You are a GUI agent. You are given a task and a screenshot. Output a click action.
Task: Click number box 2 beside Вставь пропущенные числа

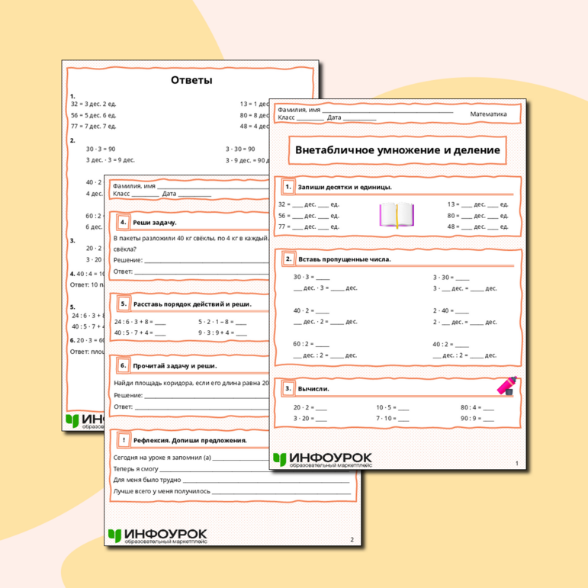click(288, 259)
